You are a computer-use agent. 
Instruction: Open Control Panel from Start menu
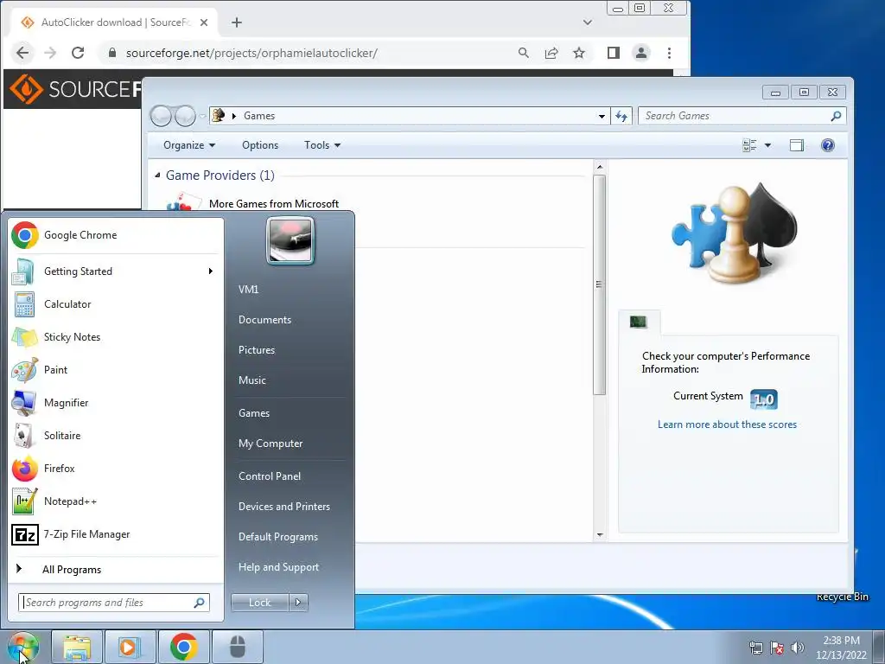(x=270, y=476)
